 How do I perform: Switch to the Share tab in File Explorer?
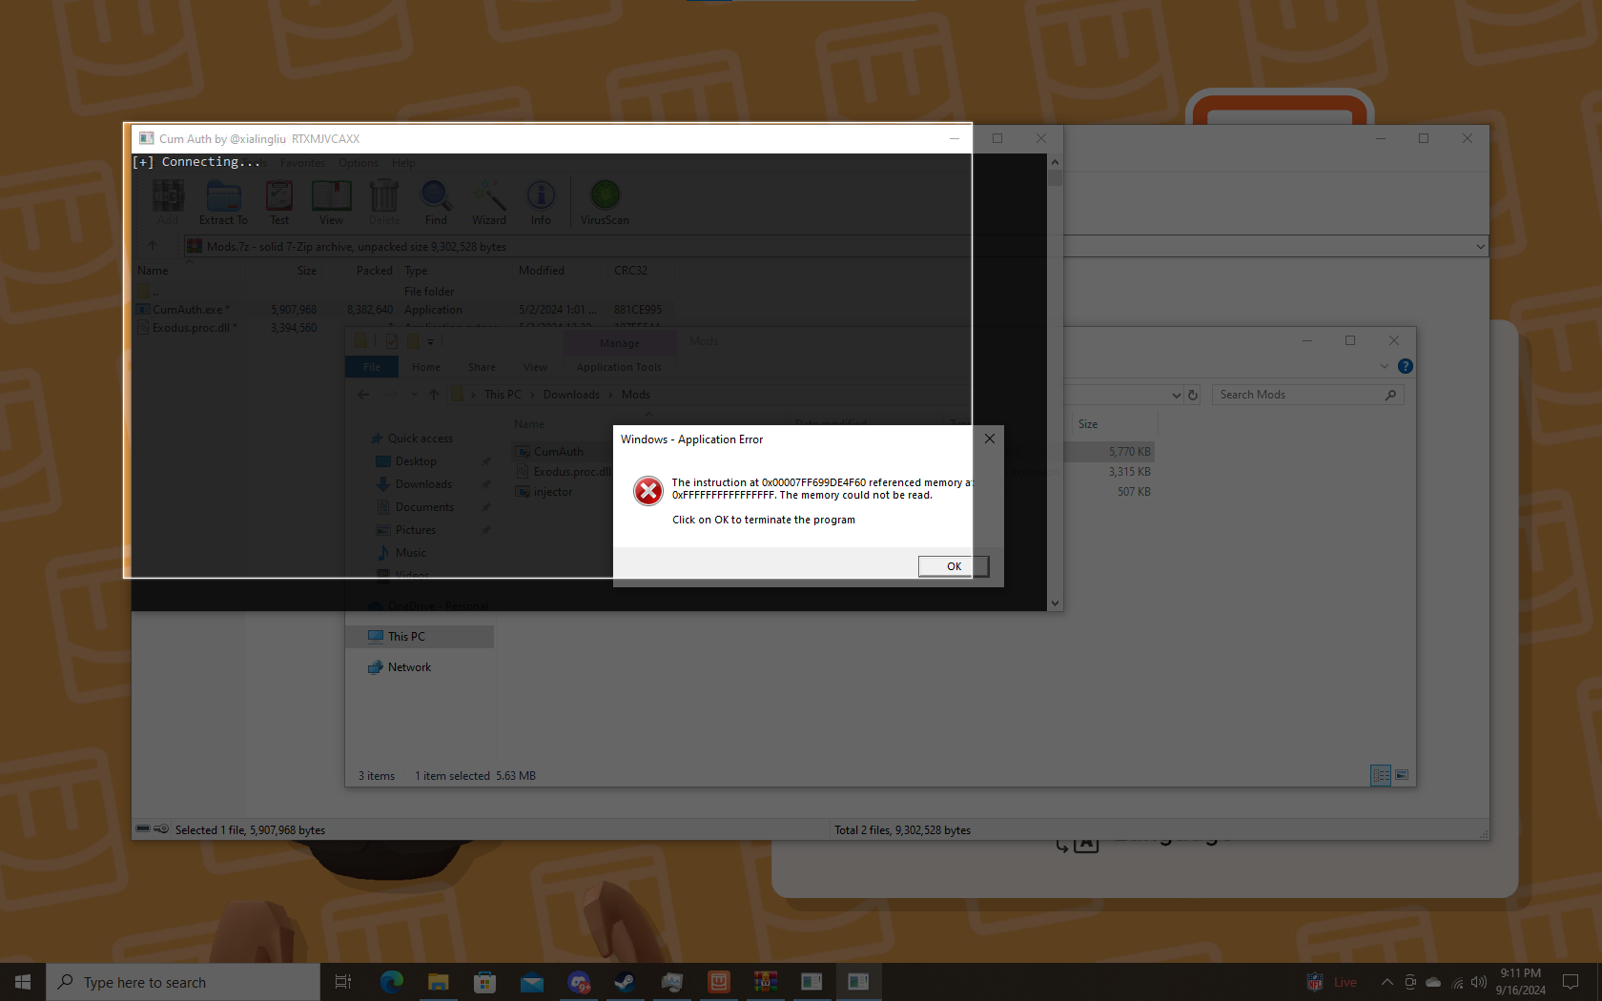(x=482, y=367)
